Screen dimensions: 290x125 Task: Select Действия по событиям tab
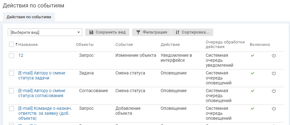point(29,17)
